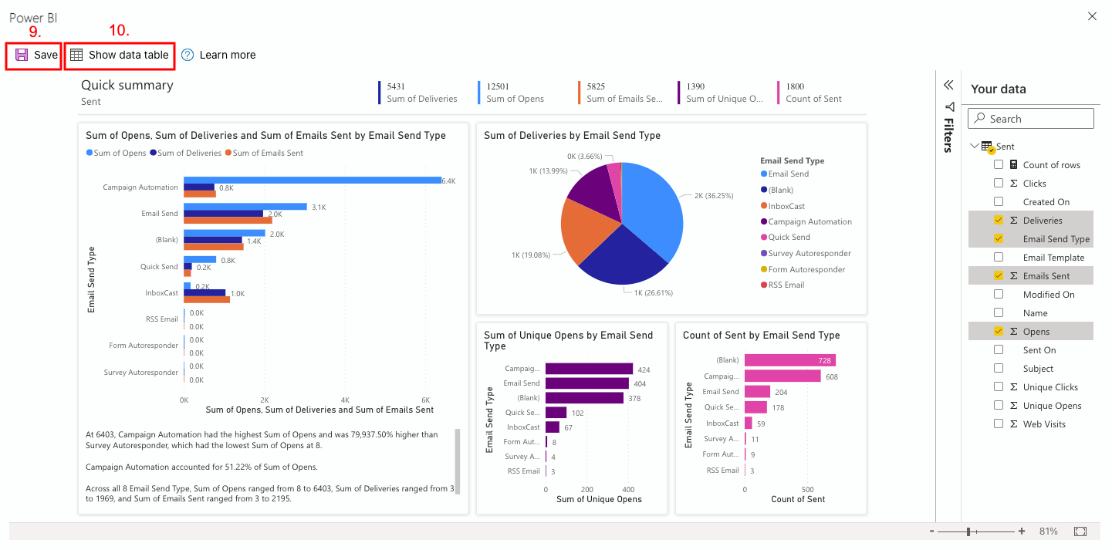This screenshot has width=1112, height=550.
Task: Uncheck the Deliveries field checkbox
Action: (x=999, y=221)
